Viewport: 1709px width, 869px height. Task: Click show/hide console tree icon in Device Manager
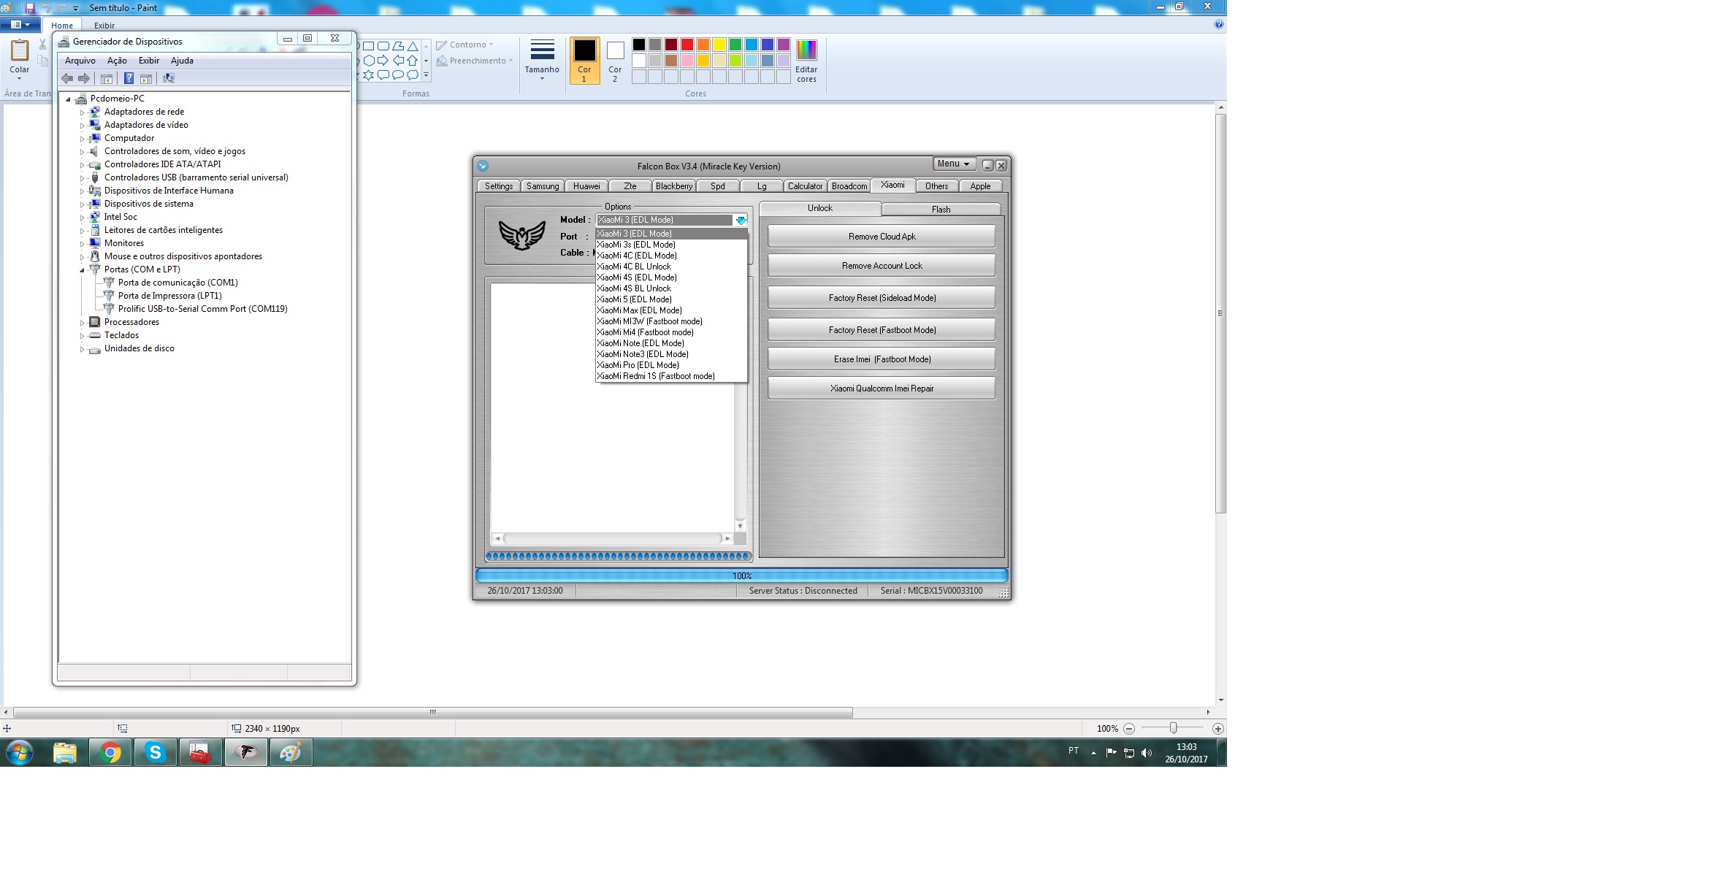click(107, 79)
